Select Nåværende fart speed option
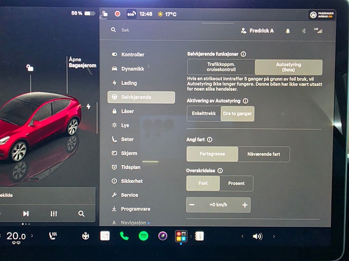This screenshot has height=261, width=349. pyautogui.click(x=264, y=154)
